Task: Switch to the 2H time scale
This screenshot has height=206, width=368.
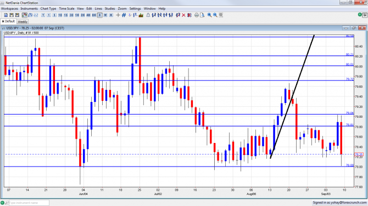Action: click(82, 15)
